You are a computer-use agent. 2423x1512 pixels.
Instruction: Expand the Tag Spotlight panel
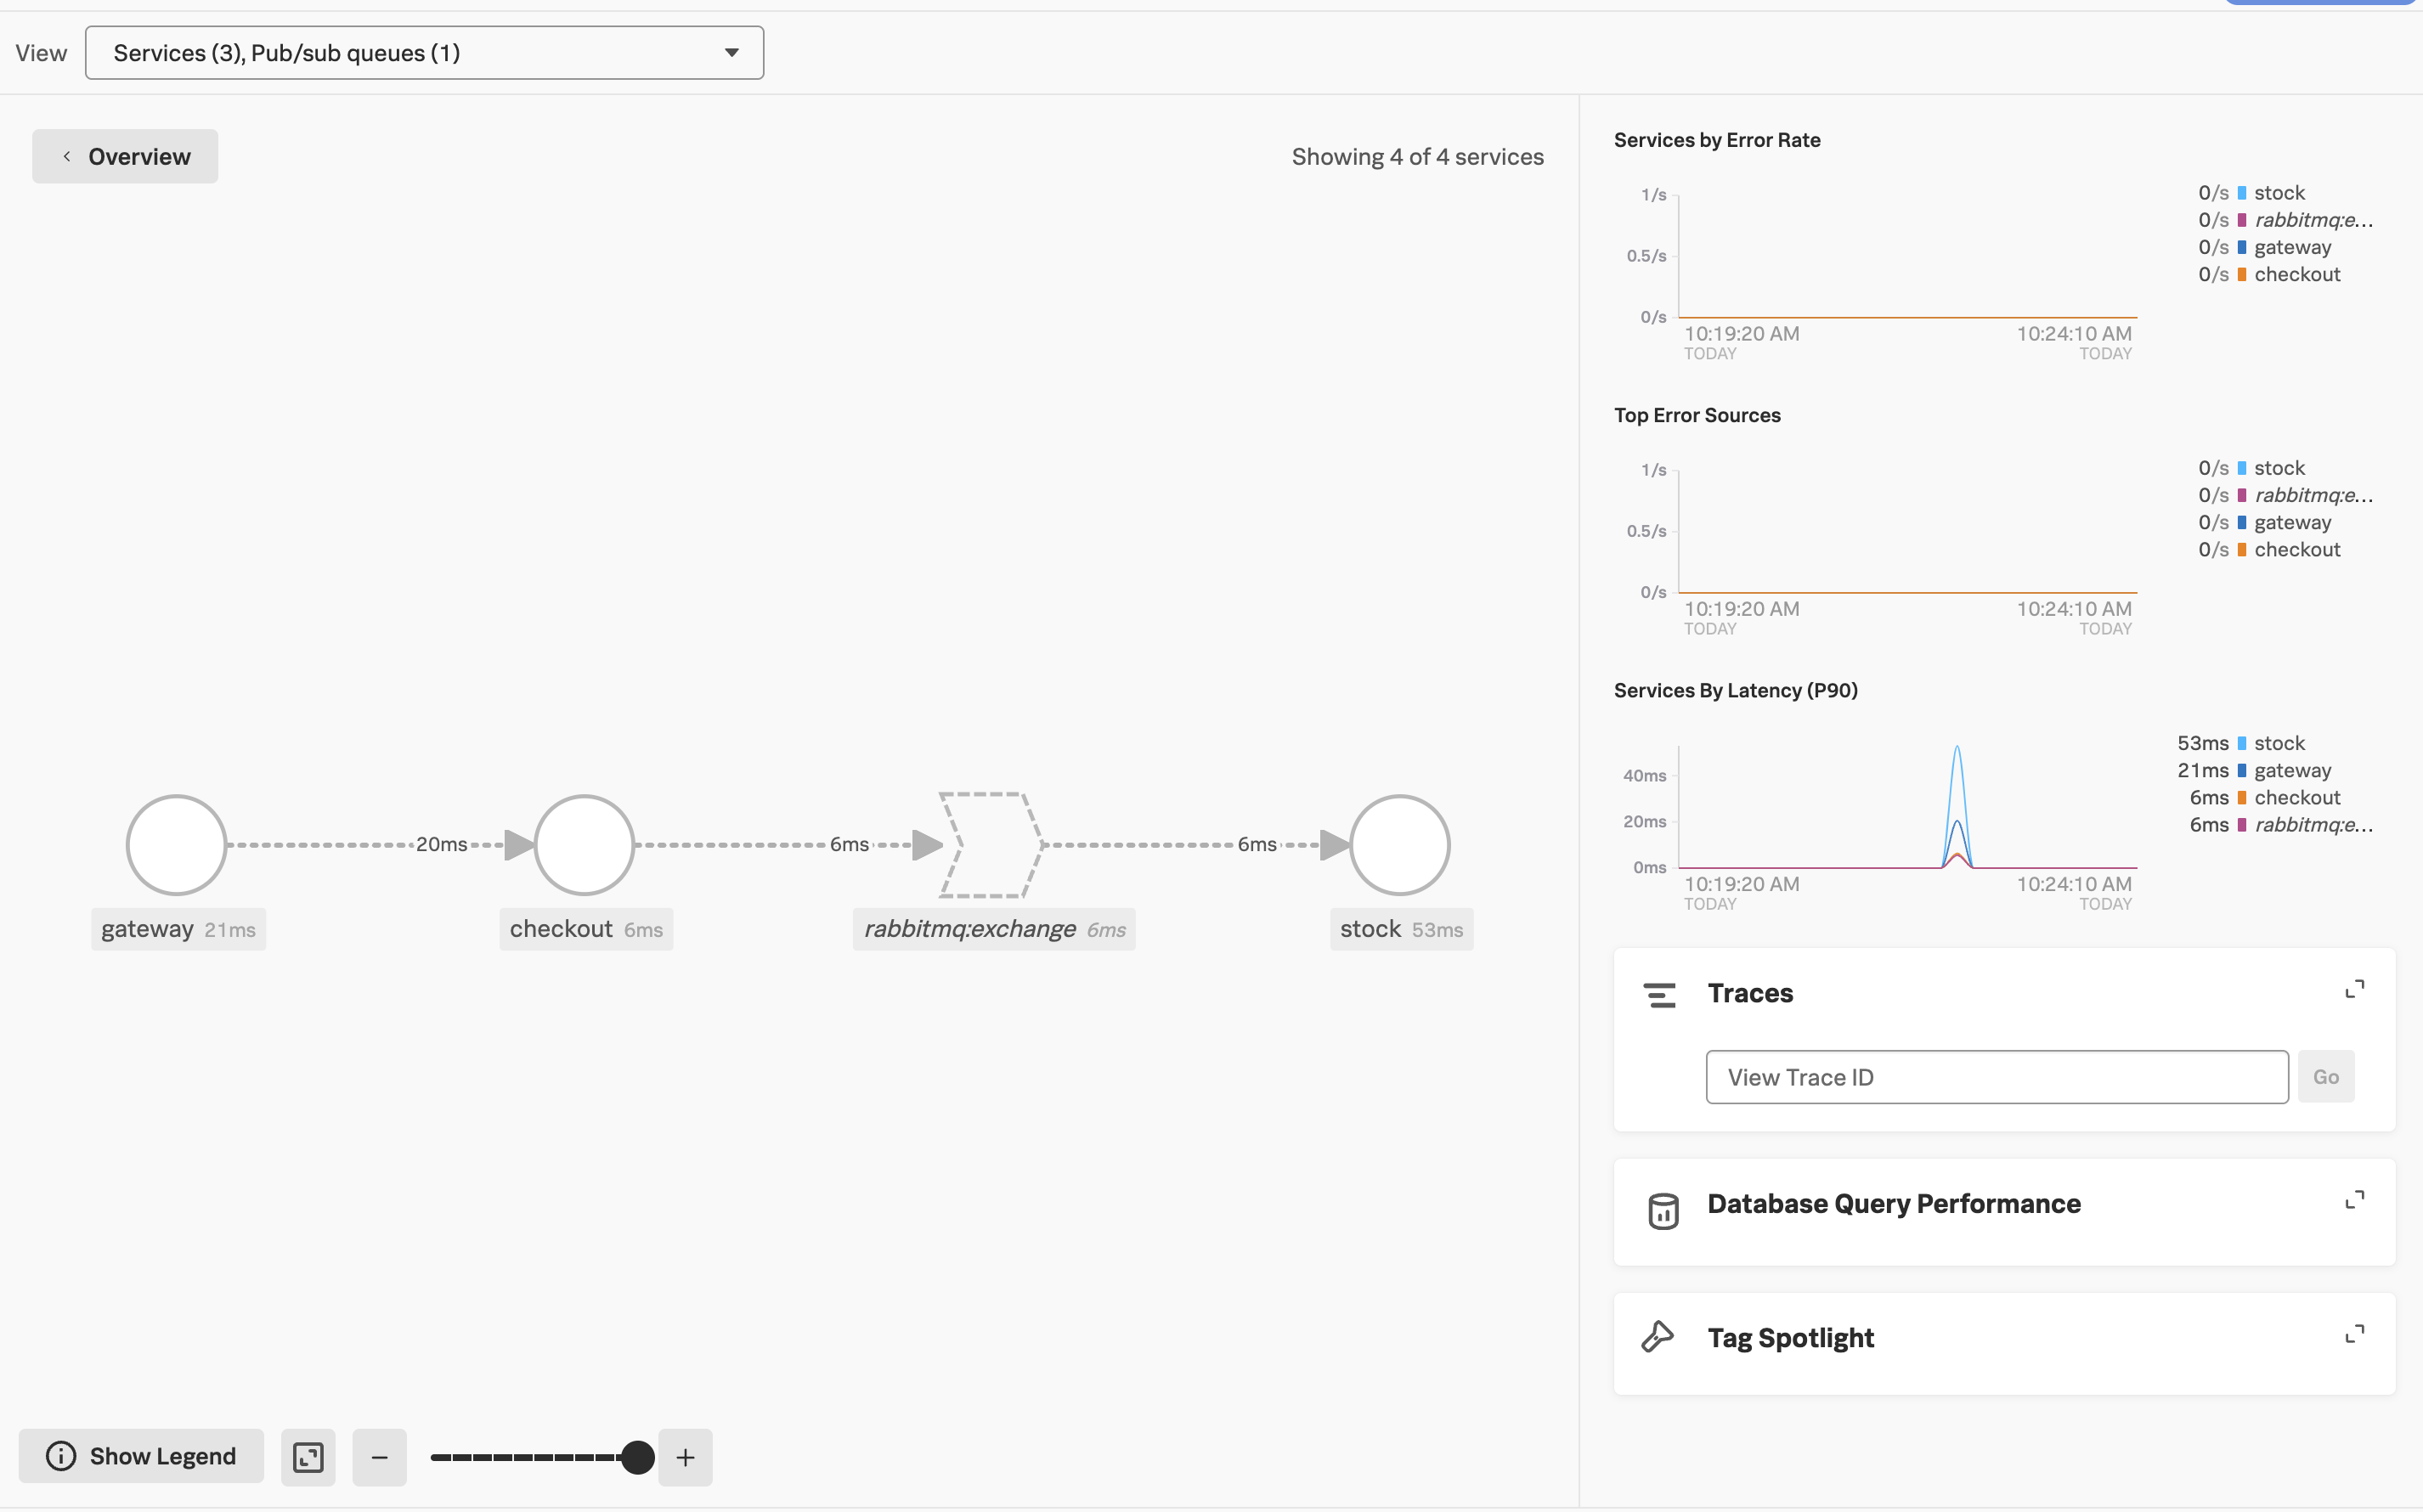(x=2354, y=1334)
